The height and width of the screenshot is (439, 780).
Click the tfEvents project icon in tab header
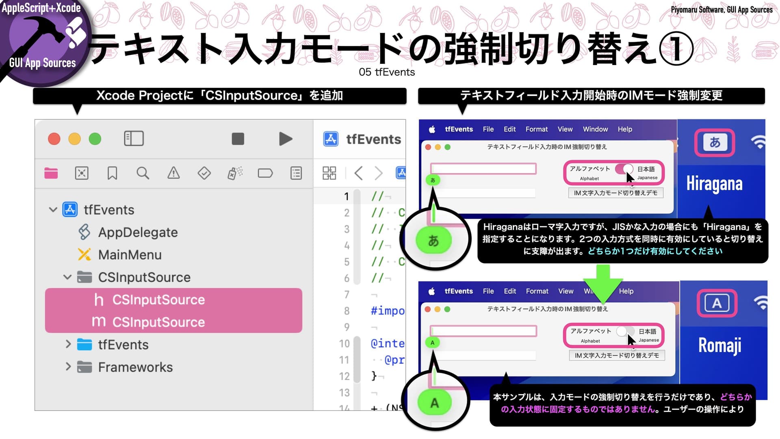coord(331,139)
